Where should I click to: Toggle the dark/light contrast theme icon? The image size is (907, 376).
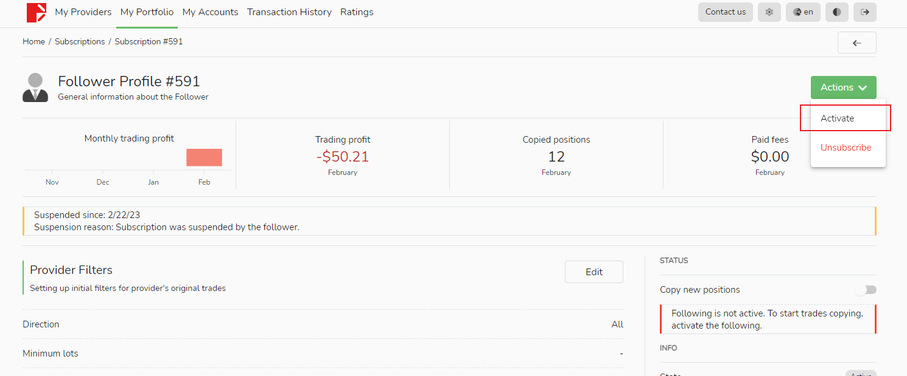click(837, 12)
